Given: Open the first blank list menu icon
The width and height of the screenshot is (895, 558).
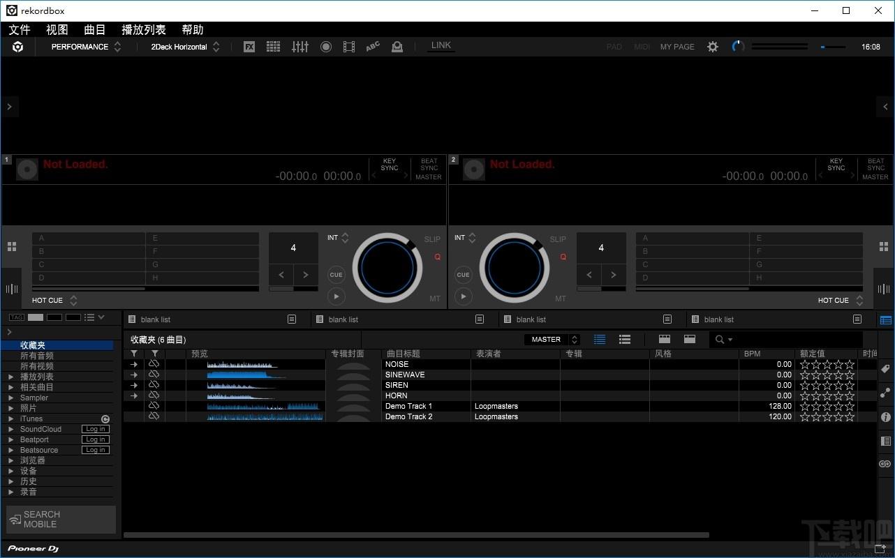Looking at the screenshot, I should 292,319.
